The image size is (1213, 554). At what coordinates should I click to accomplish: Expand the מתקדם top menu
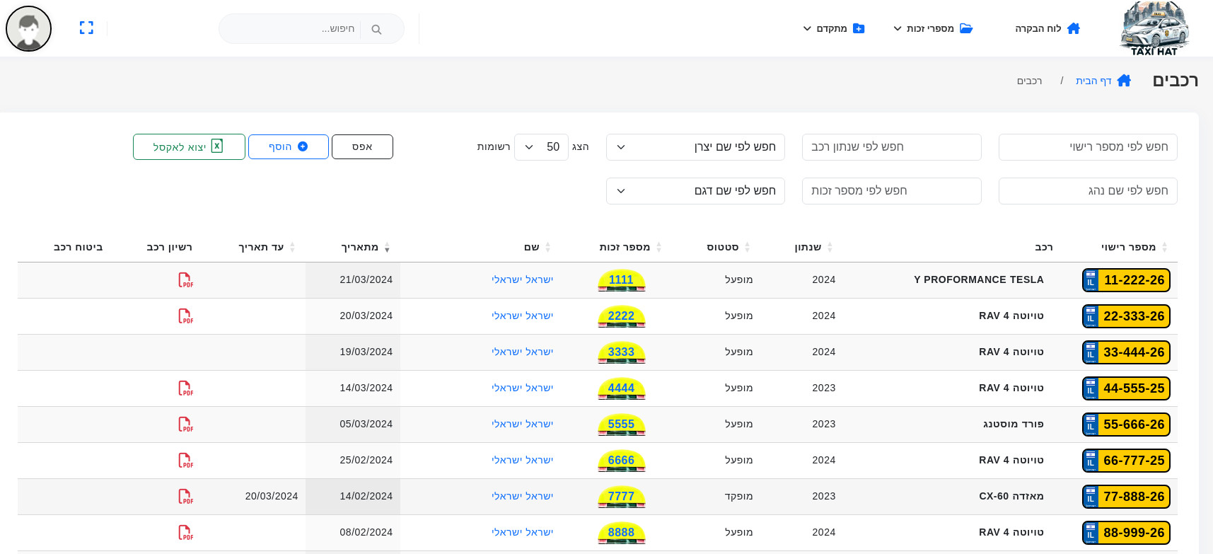(x=833, y=28)
